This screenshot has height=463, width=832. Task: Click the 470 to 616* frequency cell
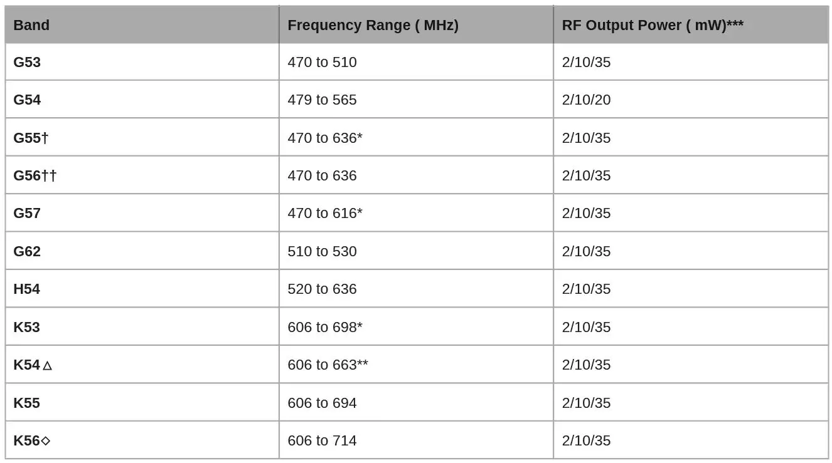[325, 213]
